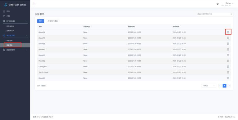Click the previous page arrow in pagination
238x120 pixels.
[x=220, y=86]
